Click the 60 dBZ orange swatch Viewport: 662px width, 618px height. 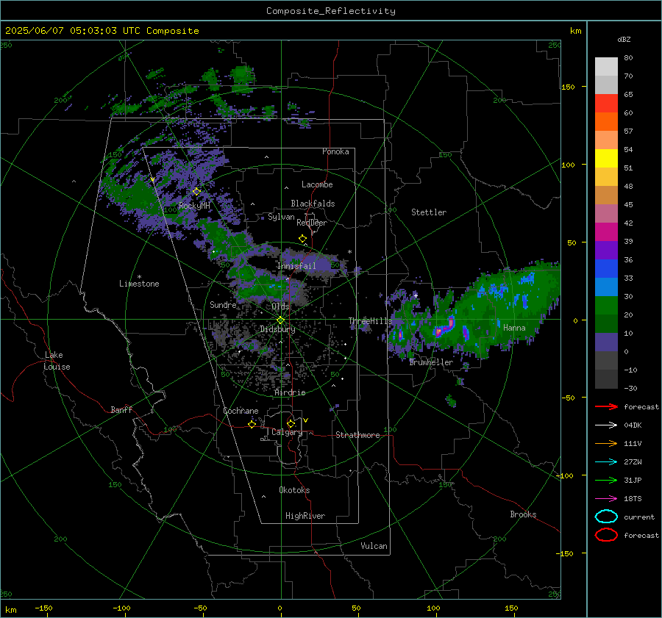(x=606, y=121)
